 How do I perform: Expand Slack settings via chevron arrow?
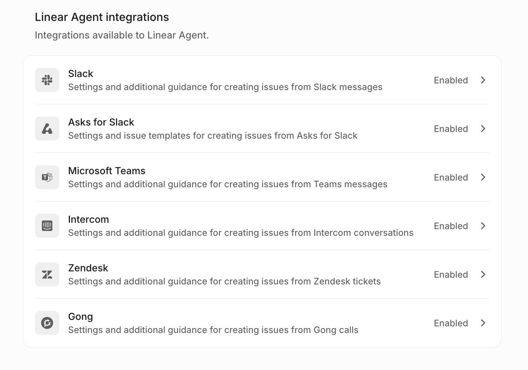pos(483,80)
